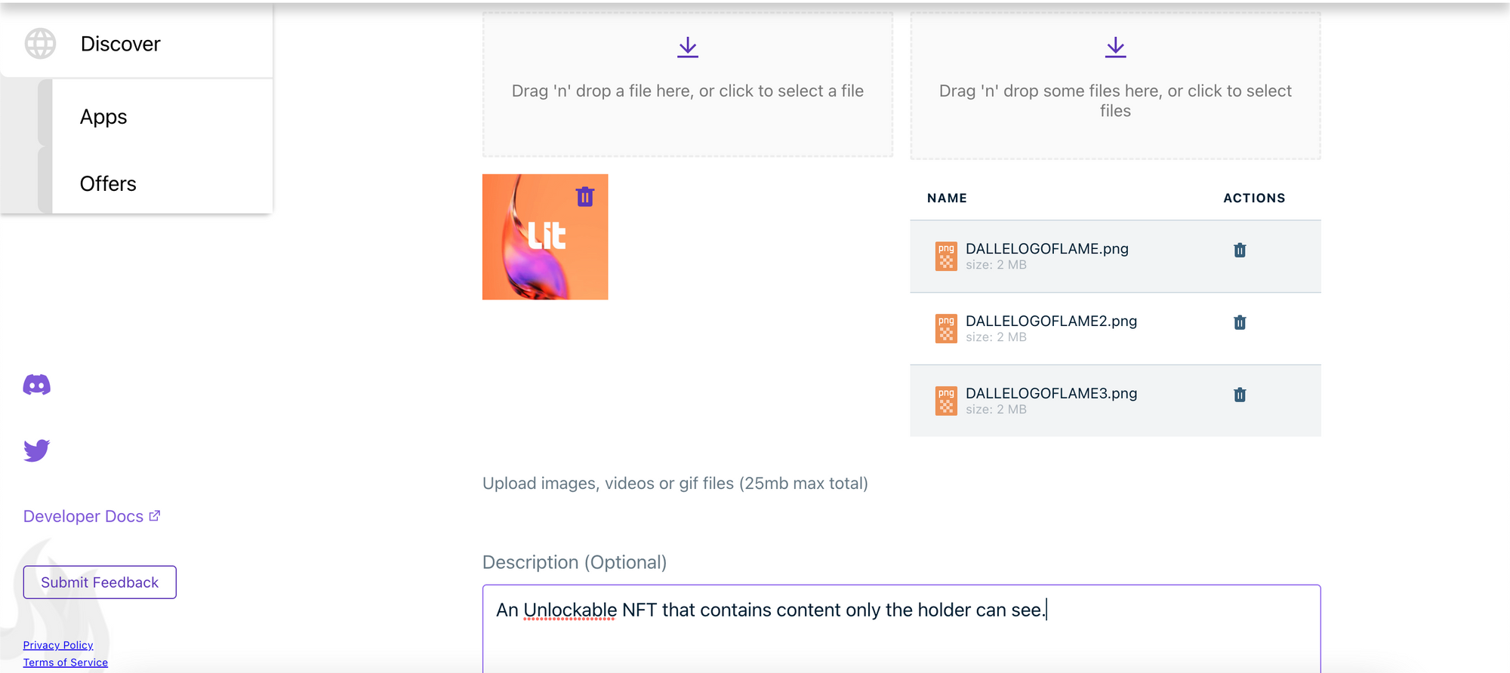The width and height of the screenshot is (1510, 673).
Task: Delete DALLELOGOFLAME2.png with its trash icon
Action: [x=1240, y=323]
